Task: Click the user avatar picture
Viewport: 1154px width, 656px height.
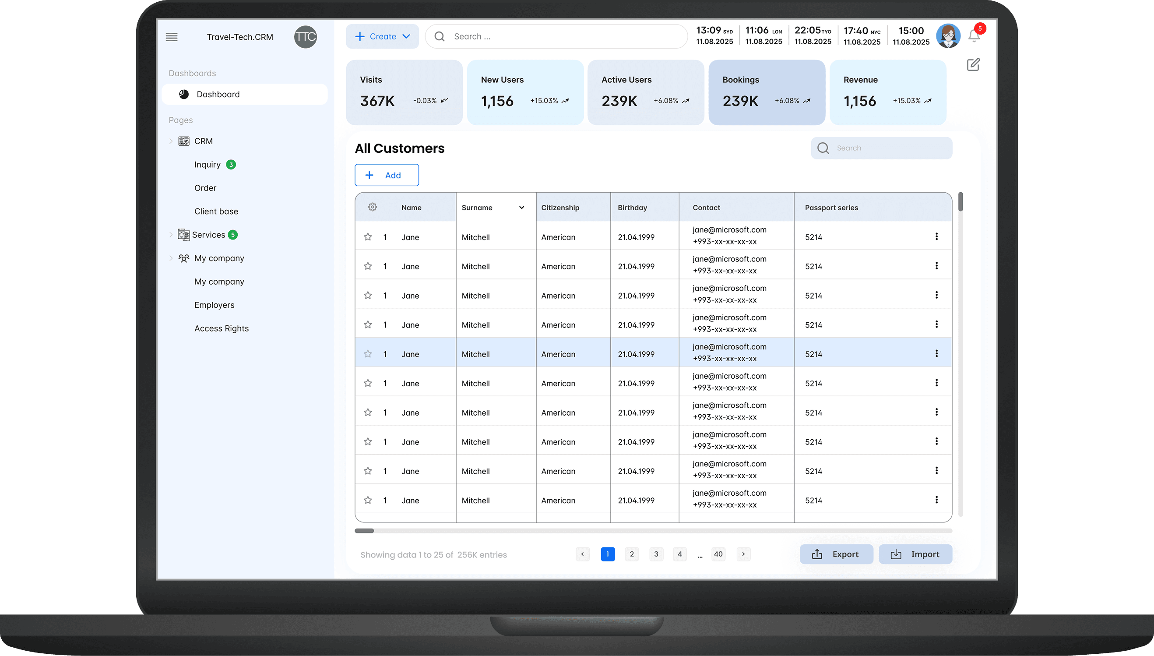Action: 948,36
